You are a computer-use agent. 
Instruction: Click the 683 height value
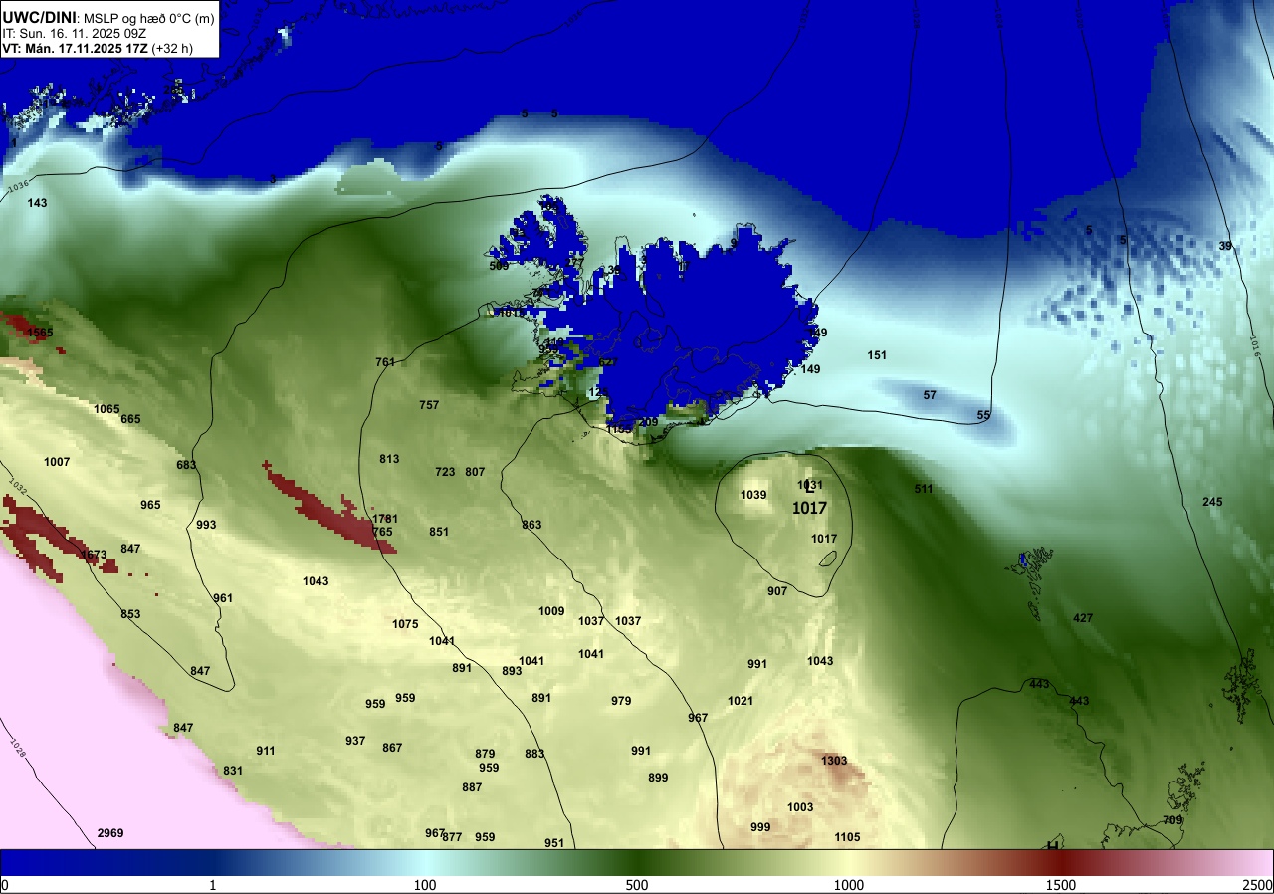[x=186, y=465]
